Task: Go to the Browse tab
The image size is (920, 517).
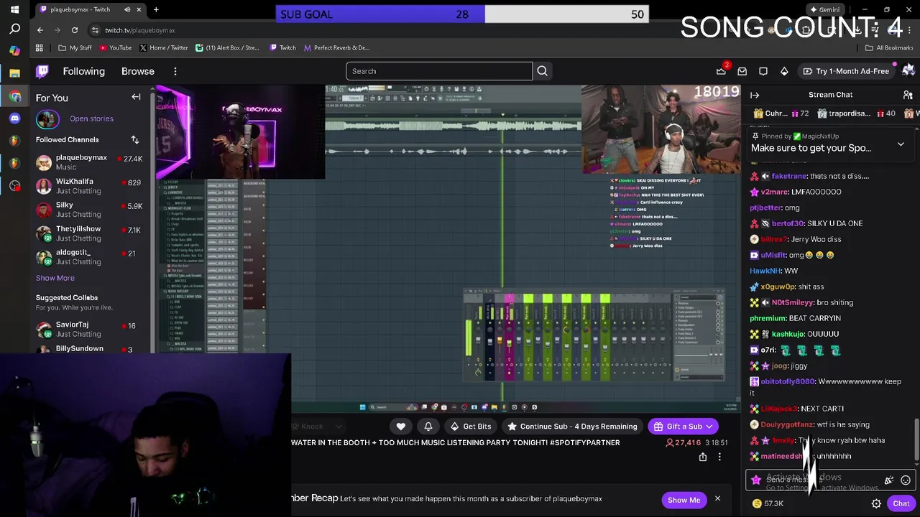Action: (138, 71)
